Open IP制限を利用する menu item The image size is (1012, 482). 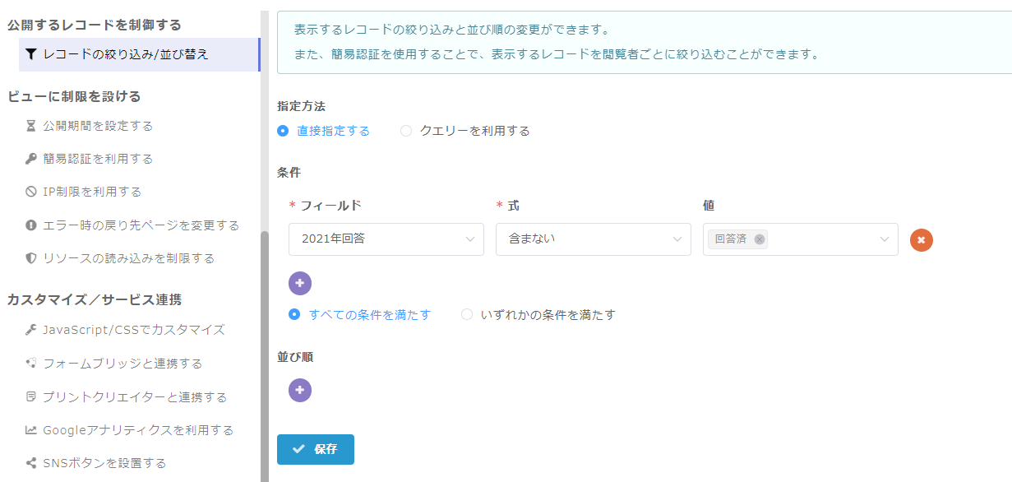coord(92,192)
